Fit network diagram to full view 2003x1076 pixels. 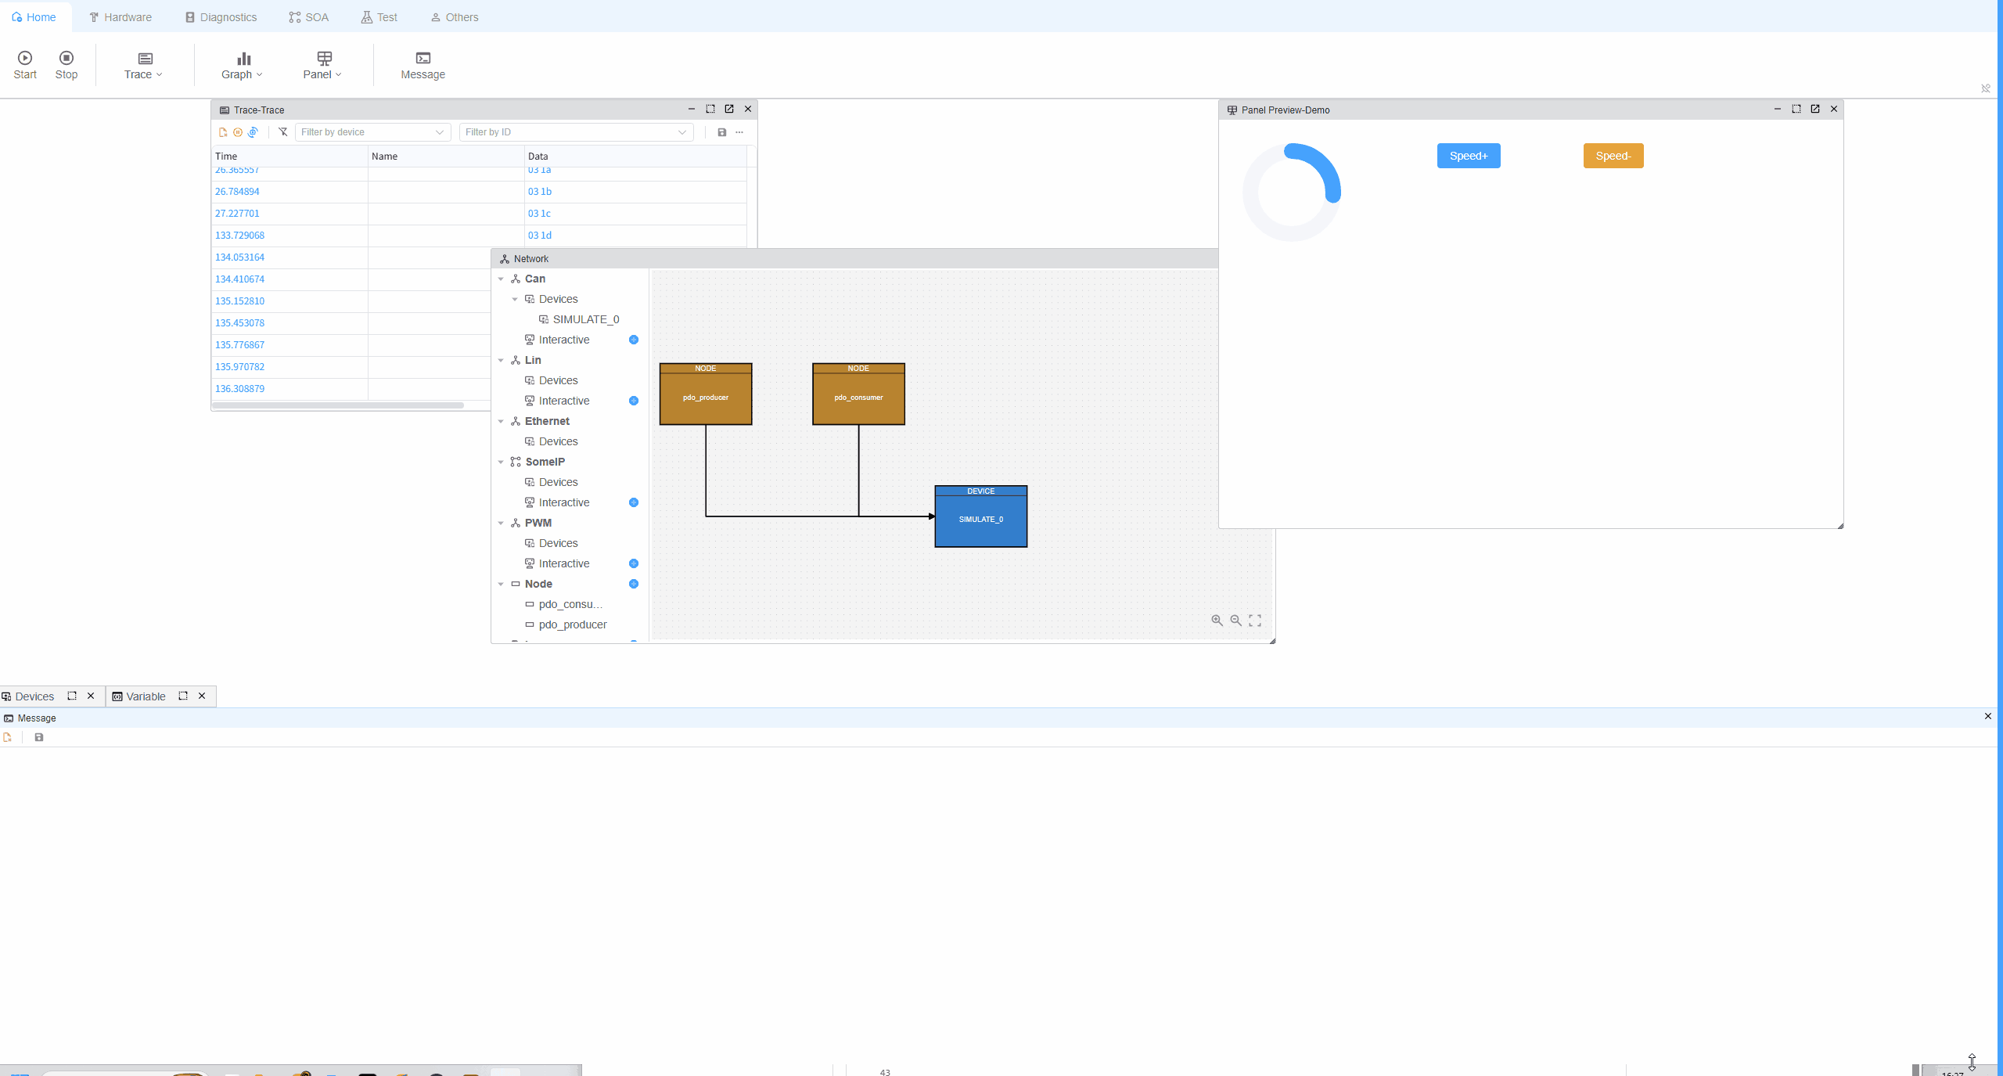click(x=1255, y=621)
